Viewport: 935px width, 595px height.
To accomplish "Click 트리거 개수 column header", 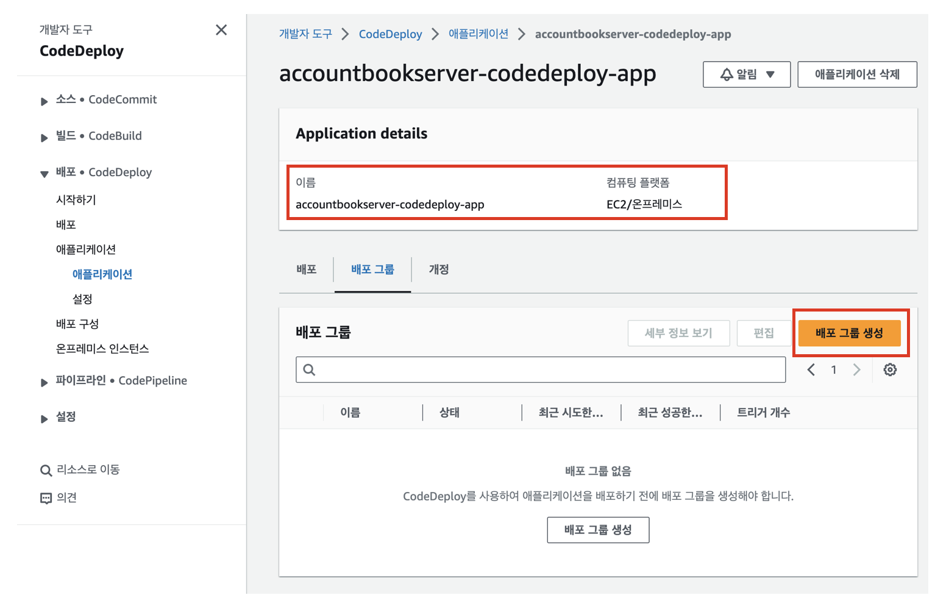I will click(764, 413).
